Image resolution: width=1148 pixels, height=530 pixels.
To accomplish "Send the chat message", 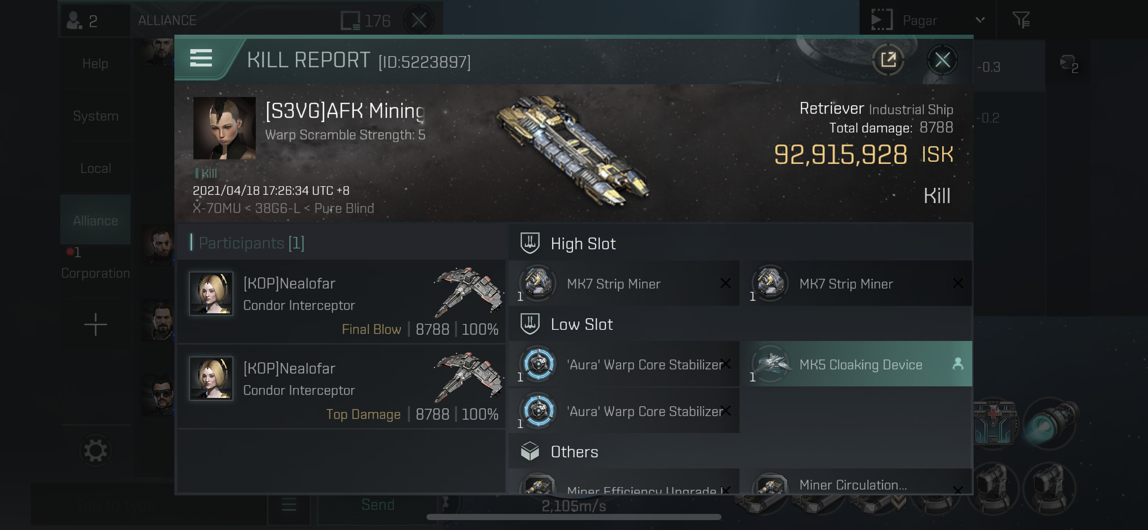I will (x=377, y=505).
